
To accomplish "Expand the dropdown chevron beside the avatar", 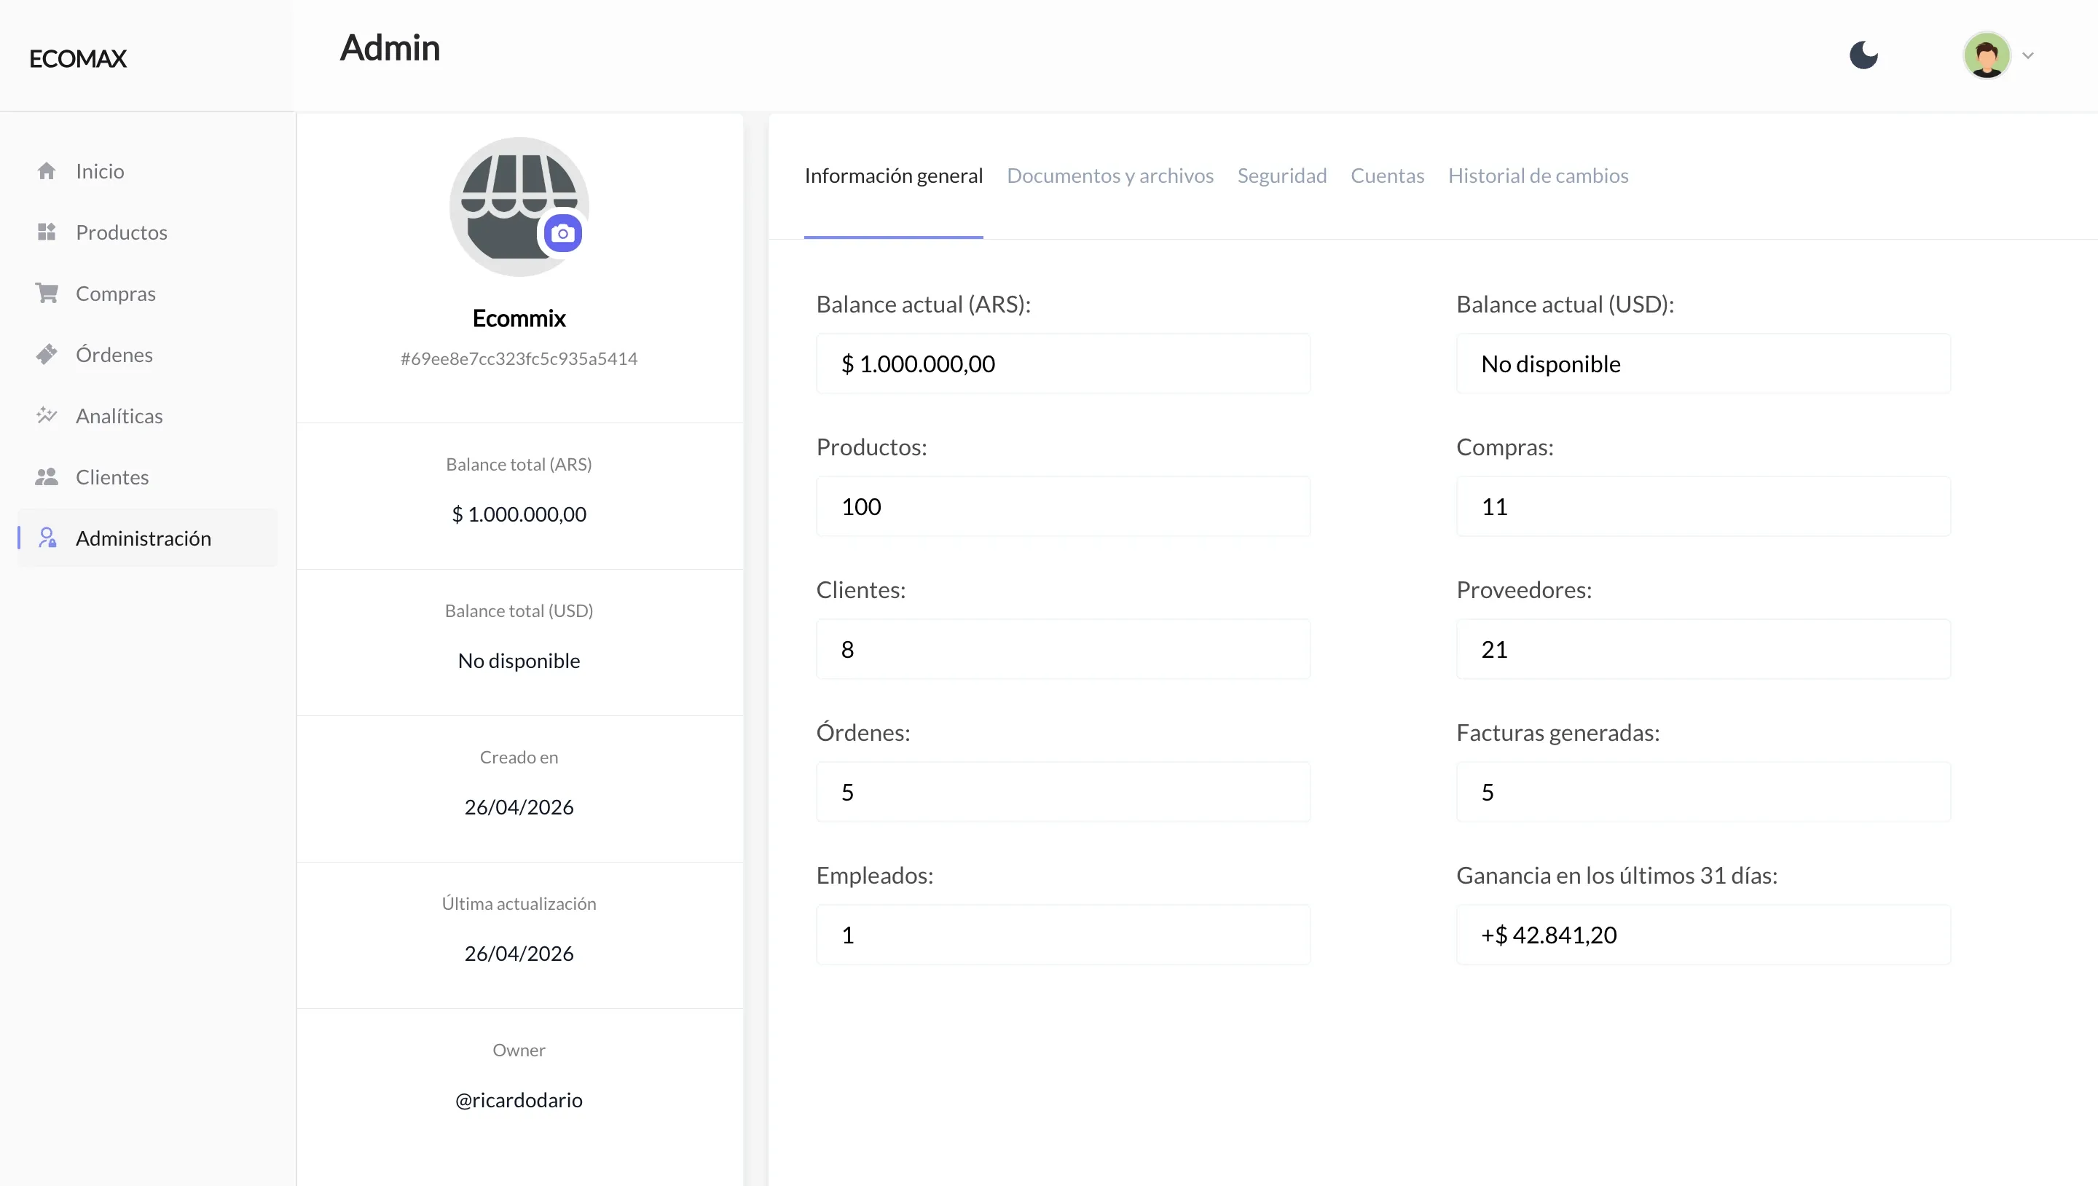I will [x=2028, y=55].
